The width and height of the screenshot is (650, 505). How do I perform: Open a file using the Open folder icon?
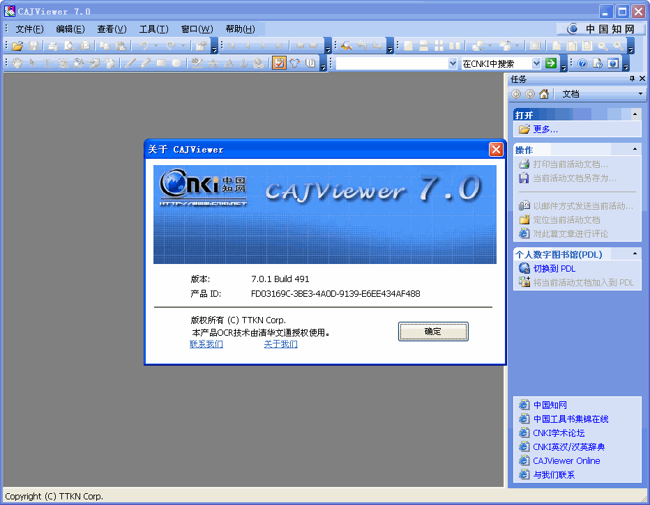tap(19, 45)
